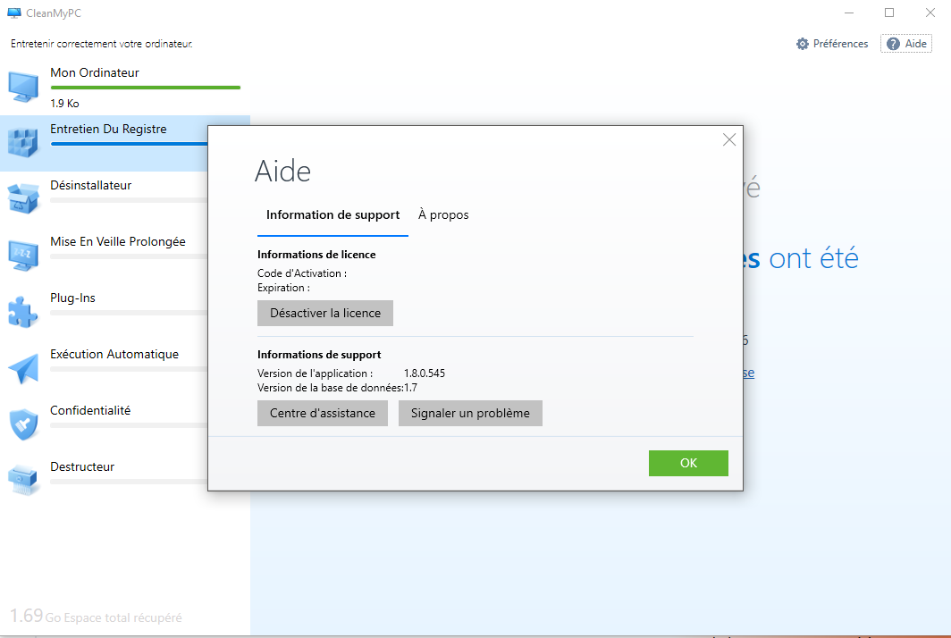The image size is (951, 638).
Task: Click the version number 1.8.0.545
Action: tap(425, 373)
